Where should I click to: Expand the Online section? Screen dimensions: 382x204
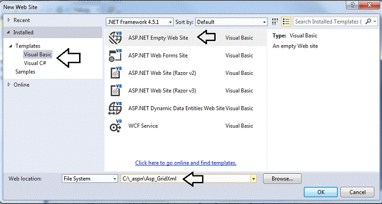pyautogui.click(x=9, y=85)
